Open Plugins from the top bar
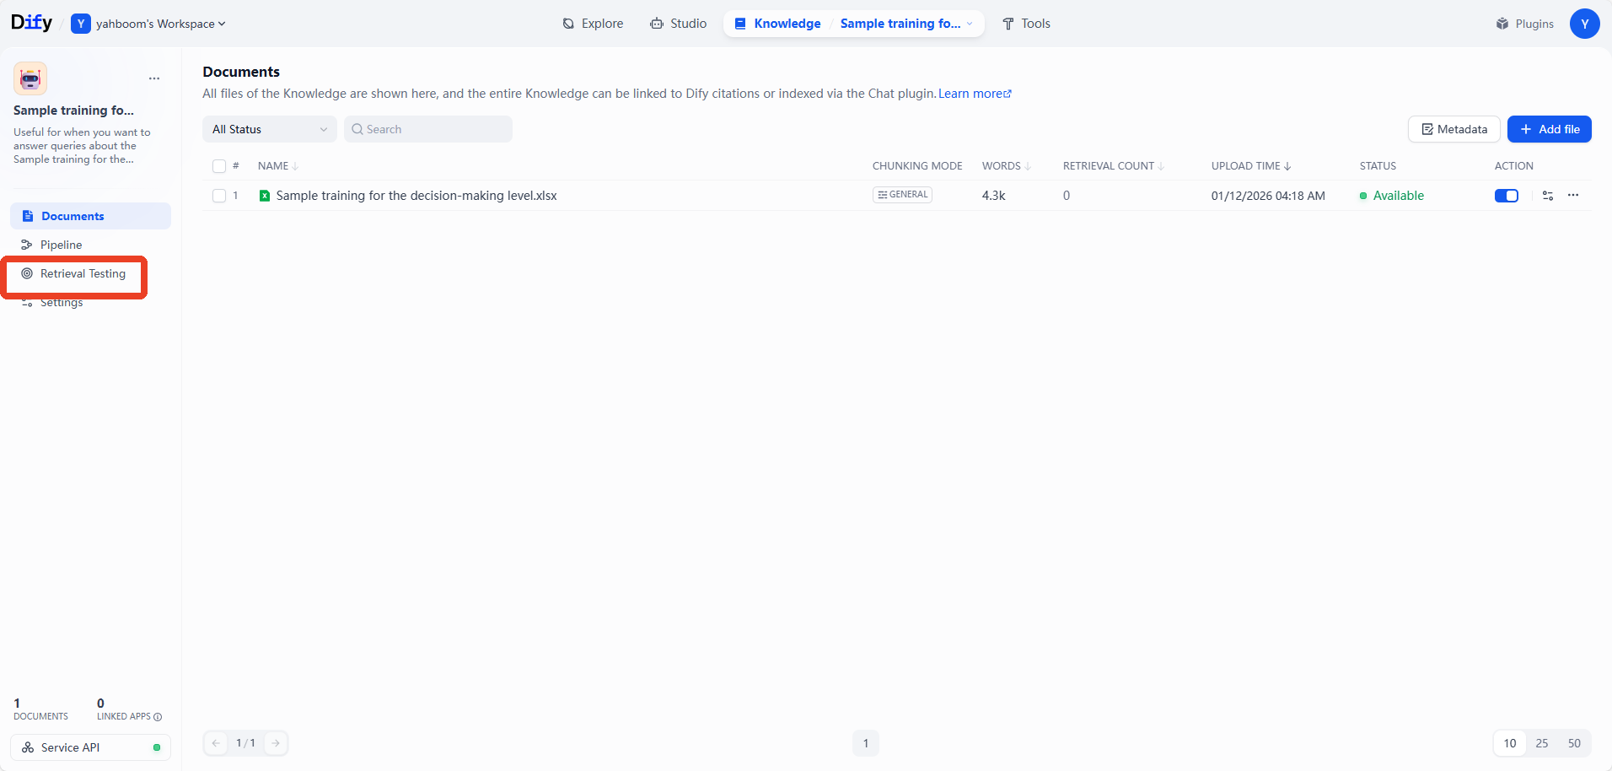 pyautogui.click(x=1524, y=24)
